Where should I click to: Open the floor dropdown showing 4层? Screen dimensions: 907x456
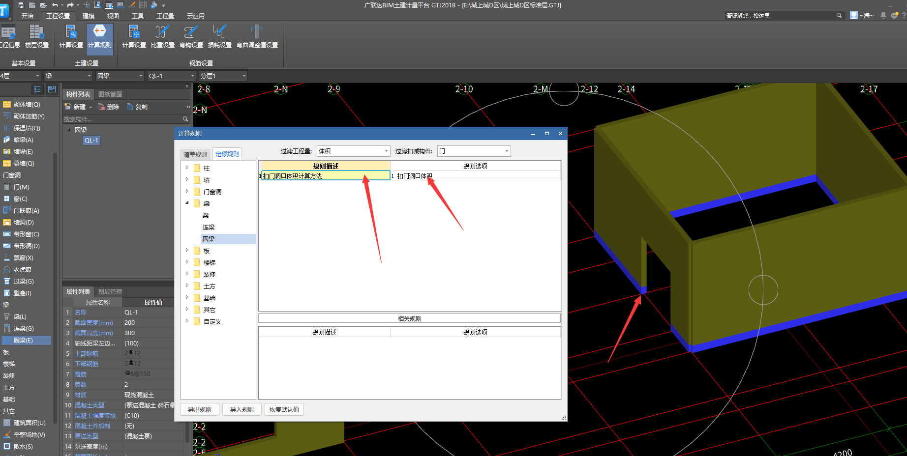pyautogui.click(x=20, y=76)
